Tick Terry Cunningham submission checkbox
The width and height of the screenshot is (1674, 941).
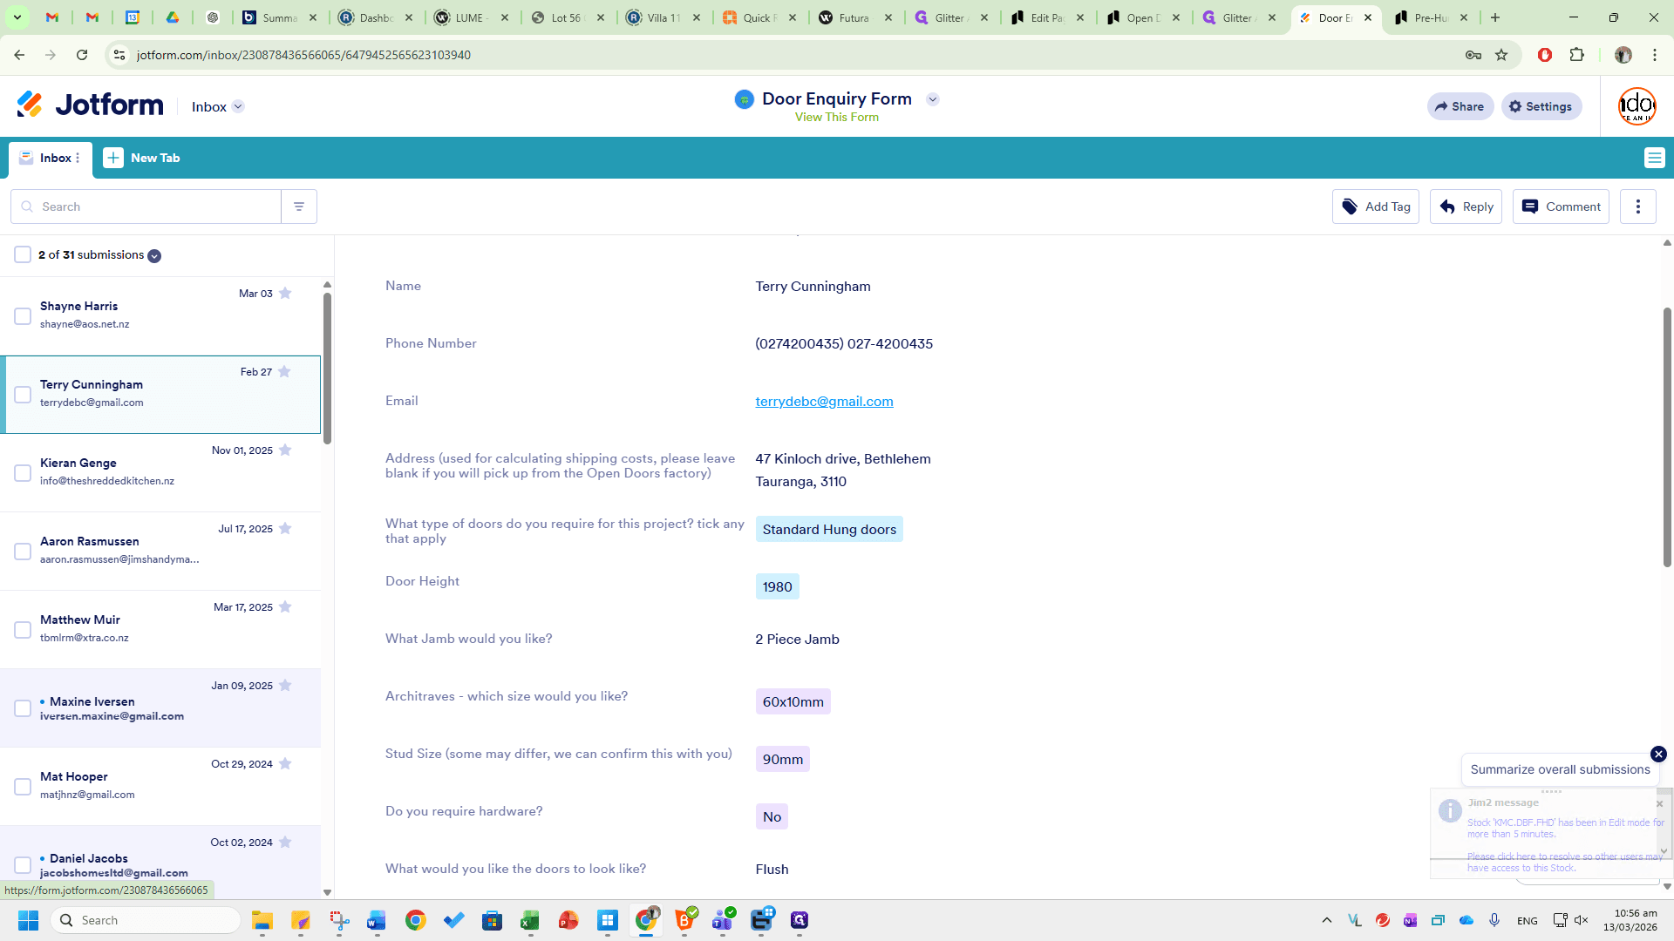click(x=23, y=395)
